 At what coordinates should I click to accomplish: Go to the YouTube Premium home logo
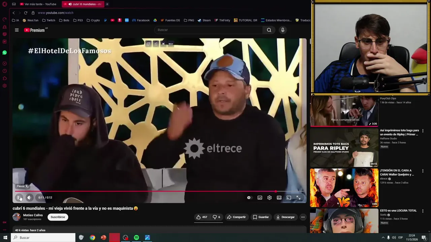coord(35,30)
